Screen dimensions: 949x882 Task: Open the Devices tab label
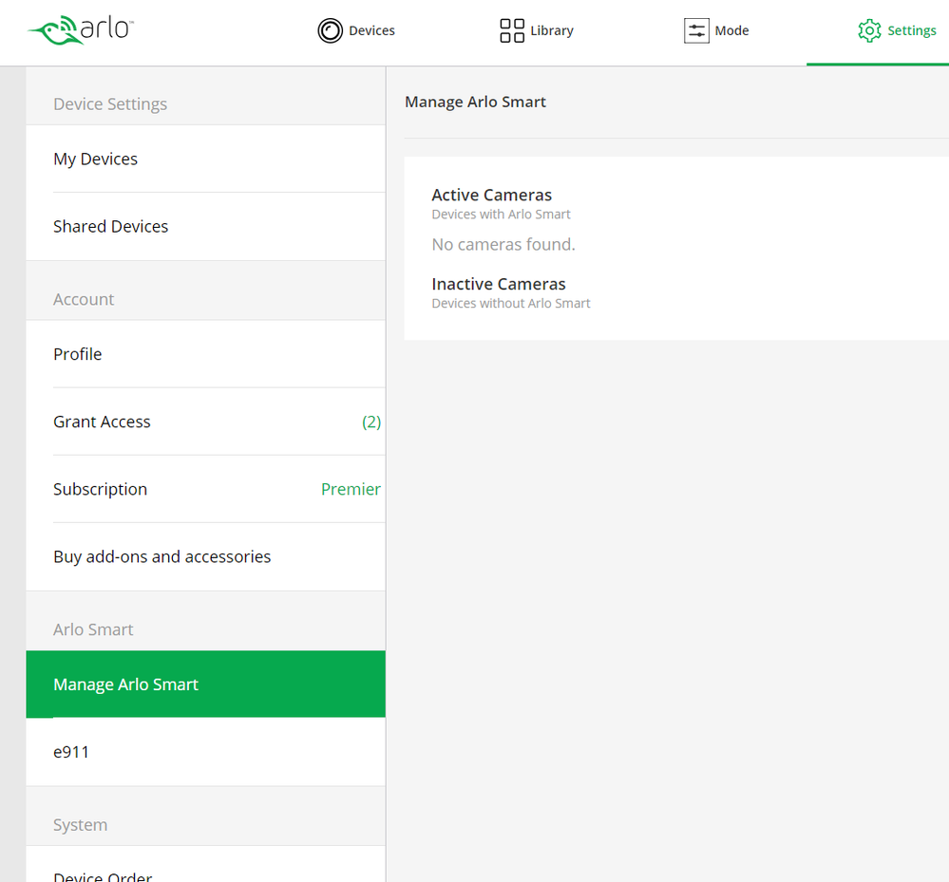click(x=371, y=30)
